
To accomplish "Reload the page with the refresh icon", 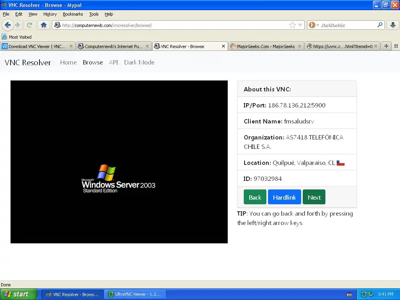I will [x=29, y=25].
